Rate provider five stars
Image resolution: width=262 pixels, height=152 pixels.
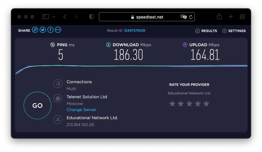click(206, 104)
